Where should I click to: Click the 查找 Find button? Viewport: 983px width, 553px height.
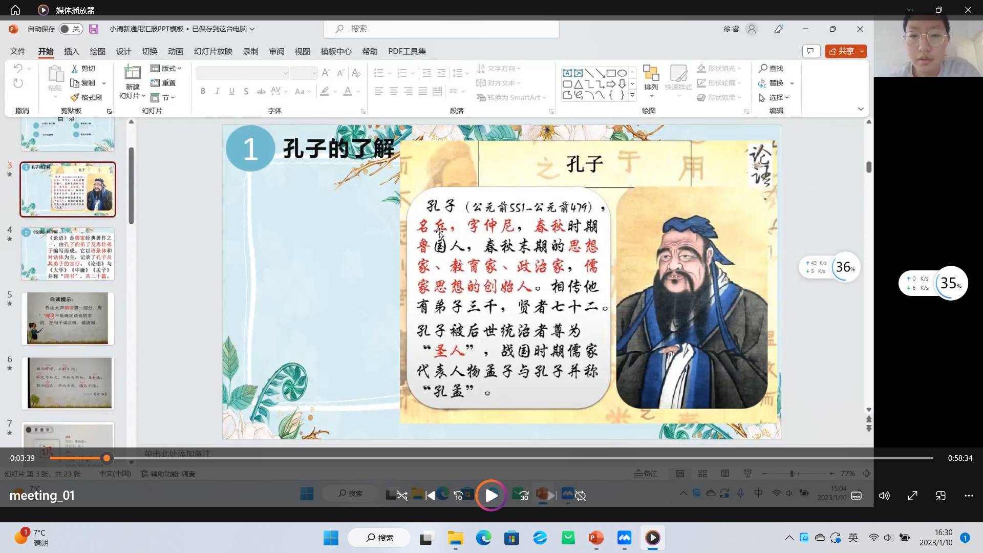point(772,68)
